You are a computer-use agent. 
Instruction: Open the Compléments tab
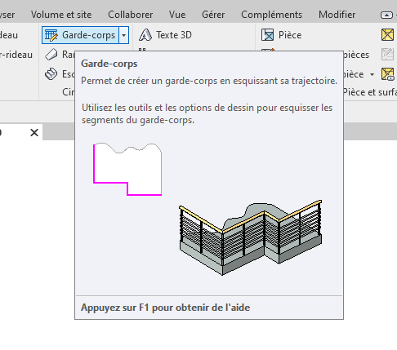tap(271, 15)
